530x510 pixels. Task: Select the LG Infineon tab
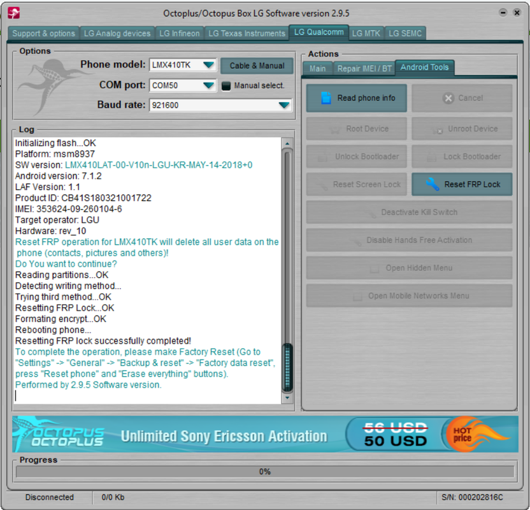pos(180,34)
